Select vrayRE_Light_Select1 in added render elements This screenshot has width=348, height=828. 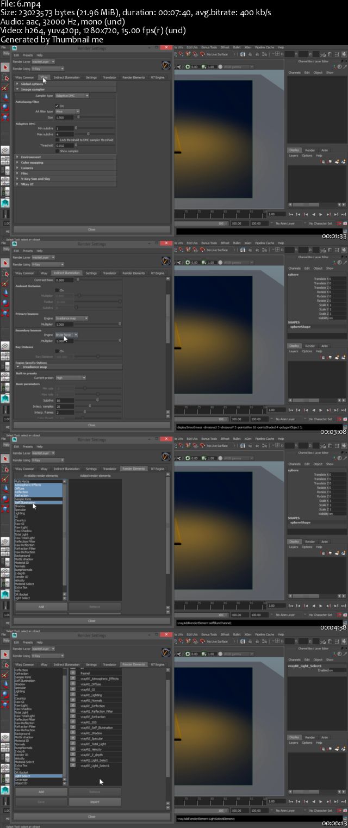[x=95, y=765]
